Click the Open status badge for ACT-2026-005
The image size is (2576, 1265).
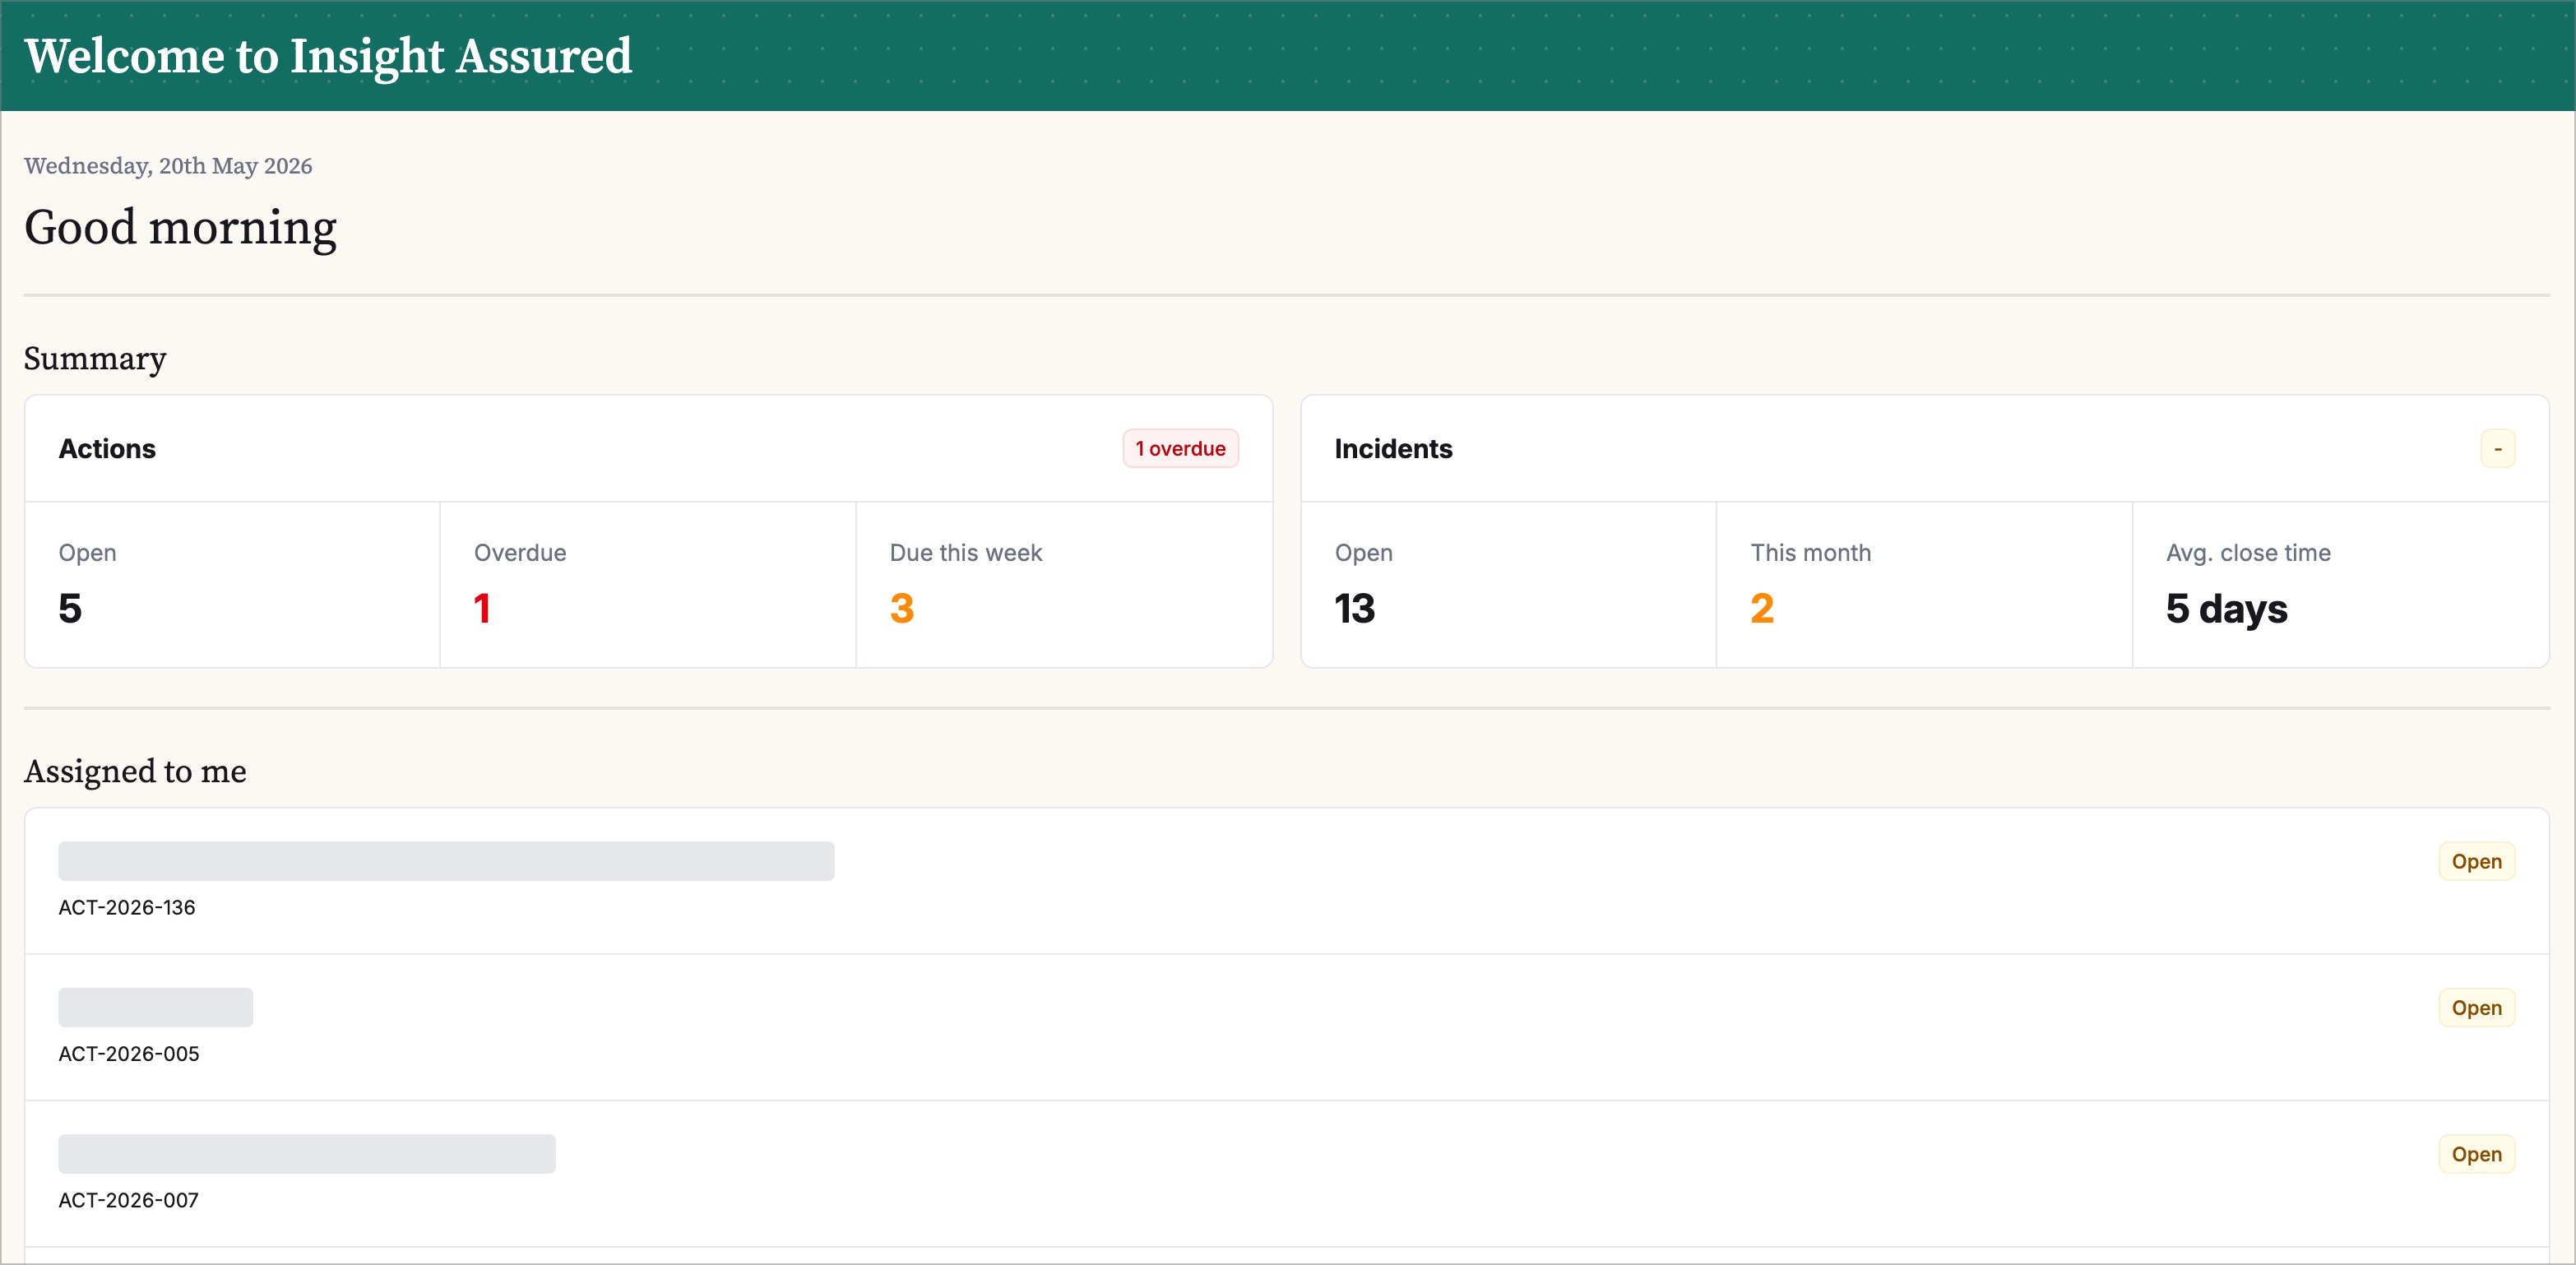2476,1008
